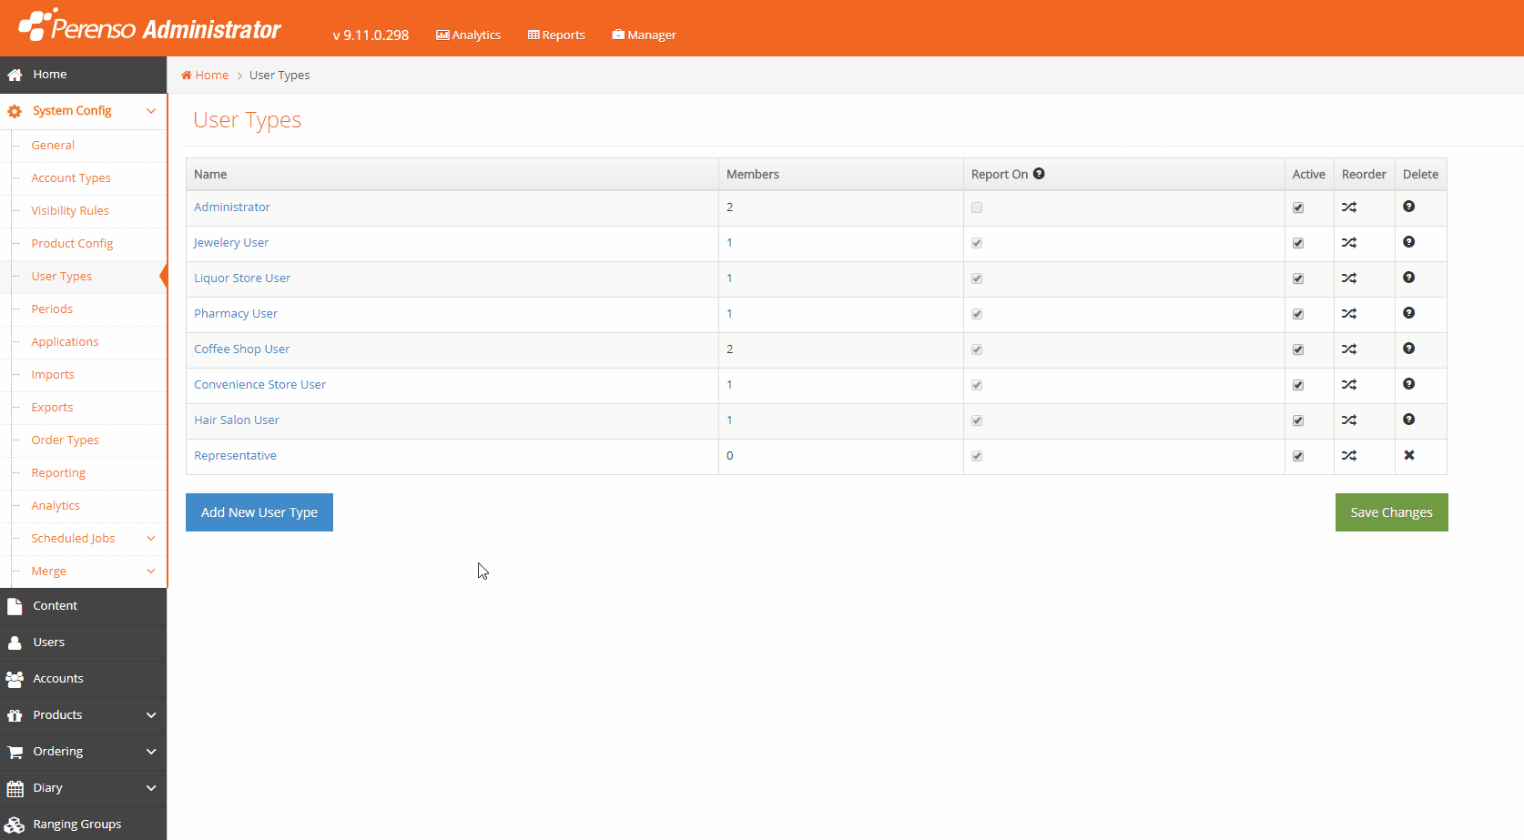Open the Hair Salon User link

[237, 420]
